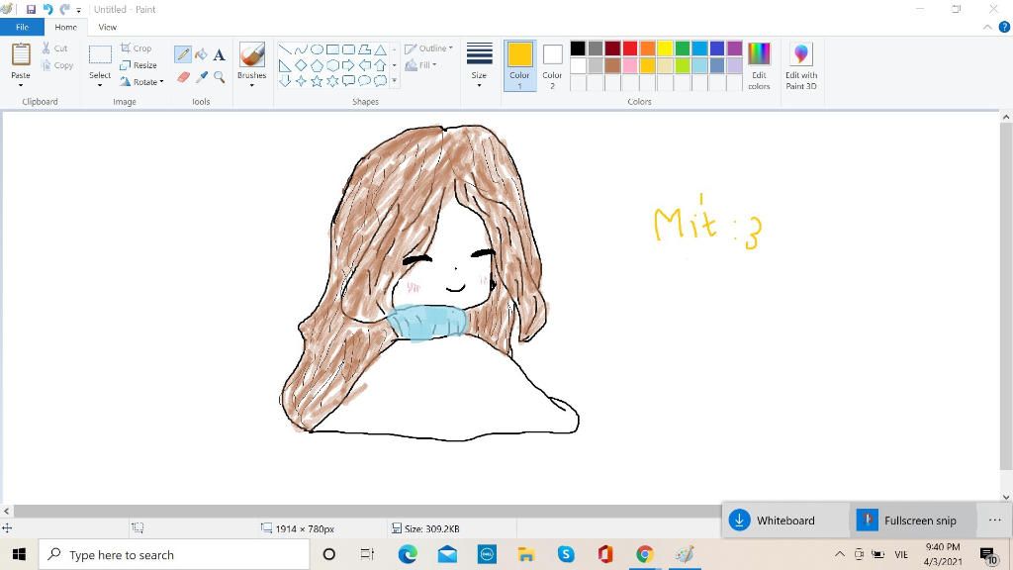Viewport: 1013px width, 570px height.
Task: Open the Paint Help question mark
Action: tap(1004, 27)
